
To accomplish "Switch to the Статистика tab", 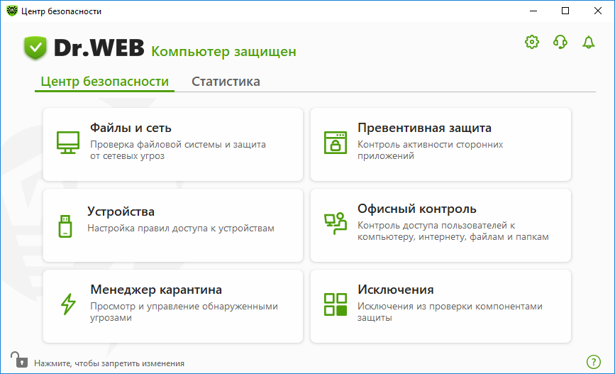I will click(x=226, y=82).
